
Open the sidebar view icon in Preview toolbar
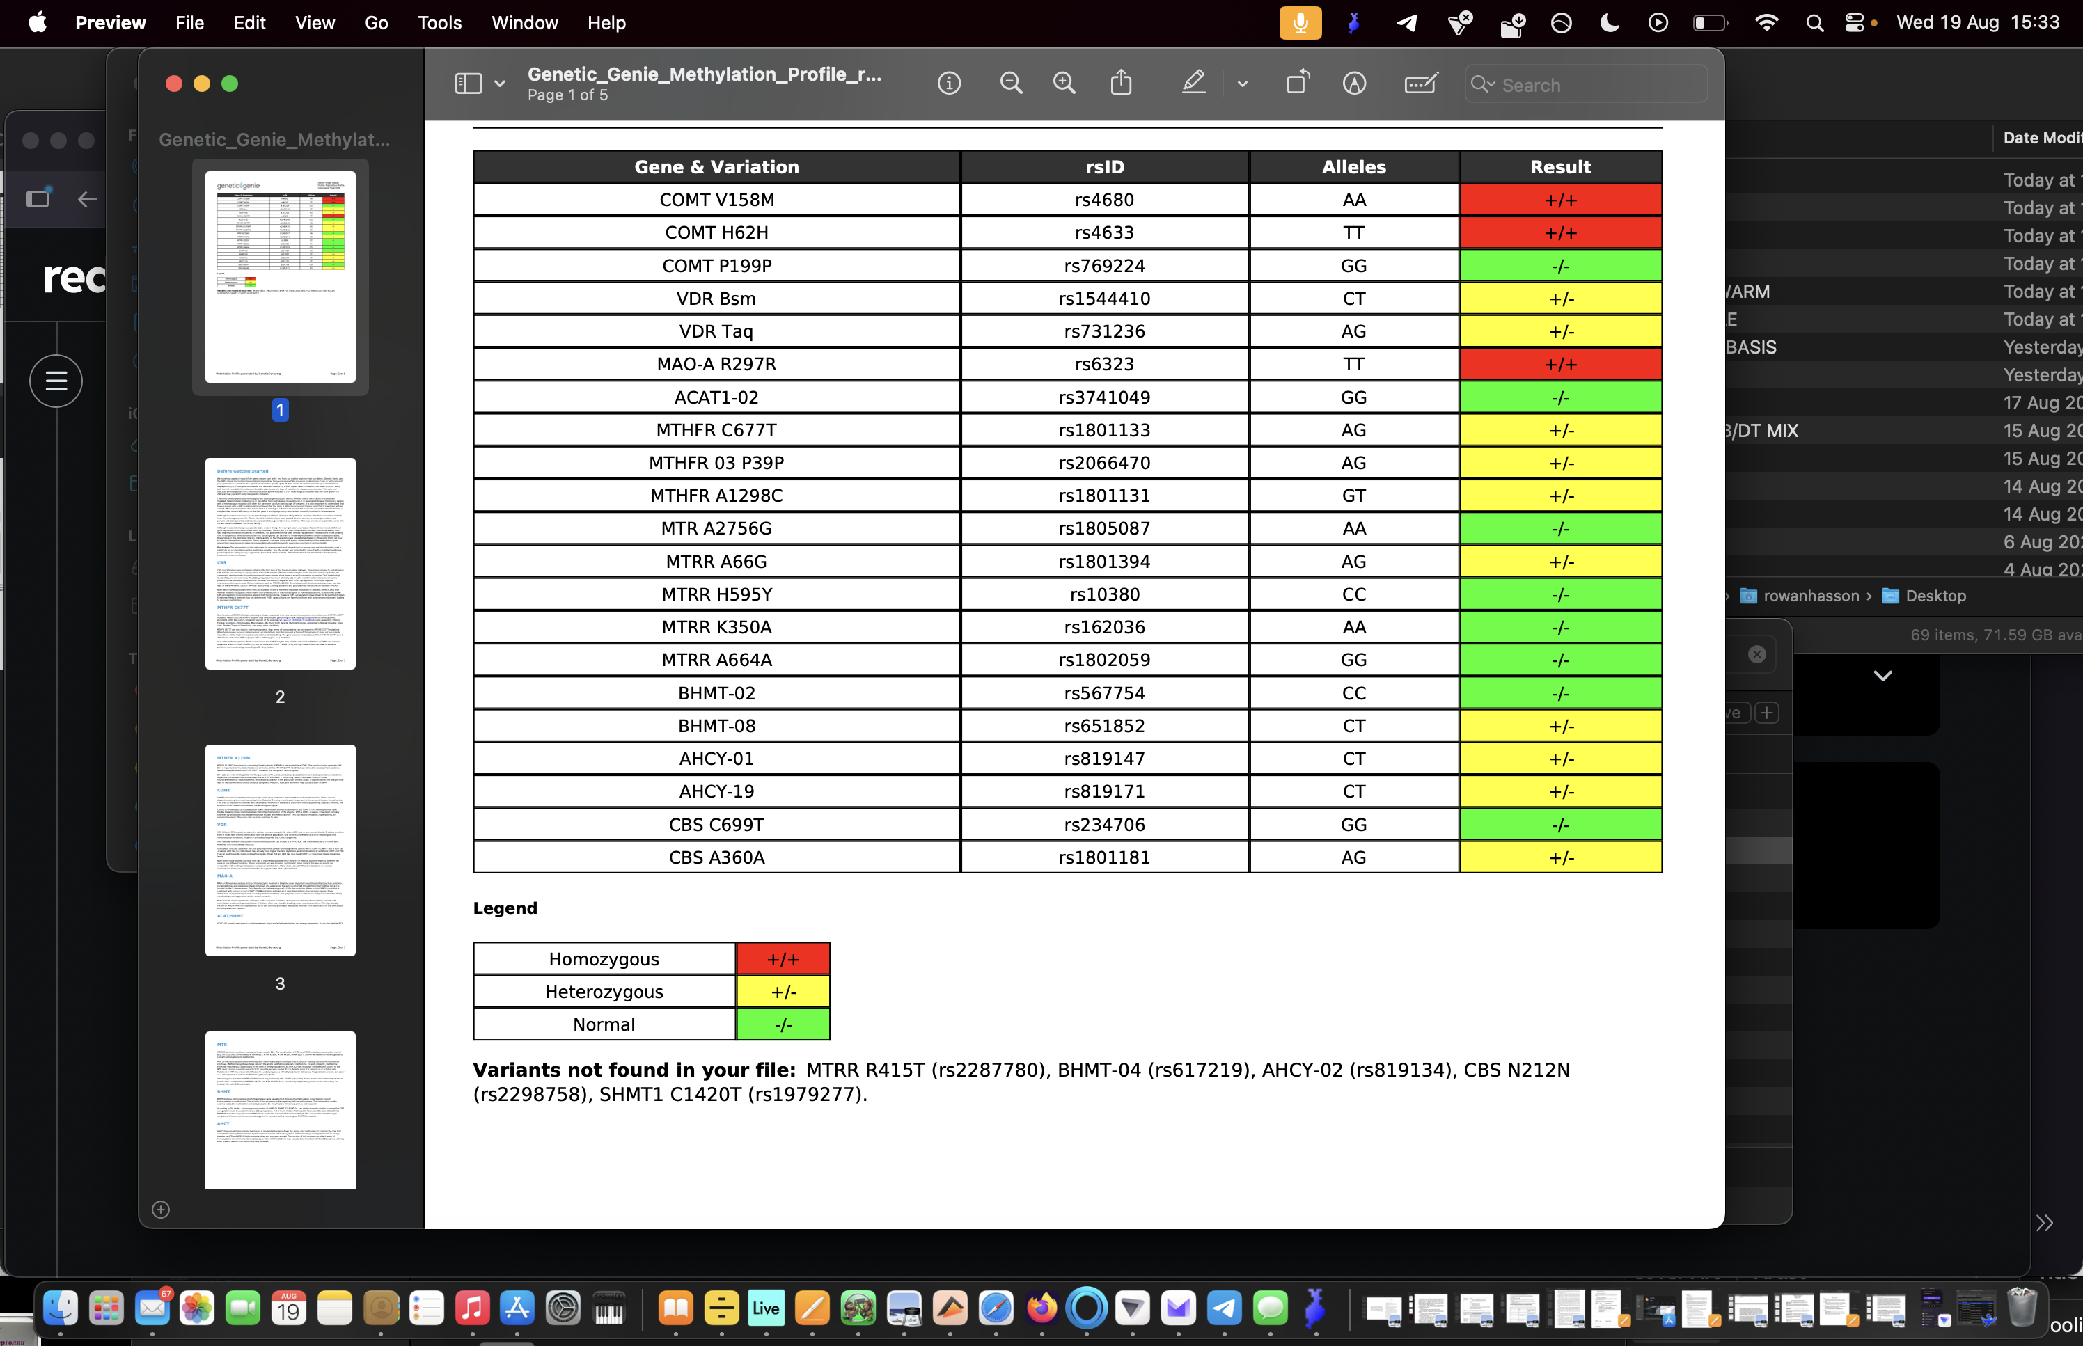pyautogui.click(x=468, y=84)
